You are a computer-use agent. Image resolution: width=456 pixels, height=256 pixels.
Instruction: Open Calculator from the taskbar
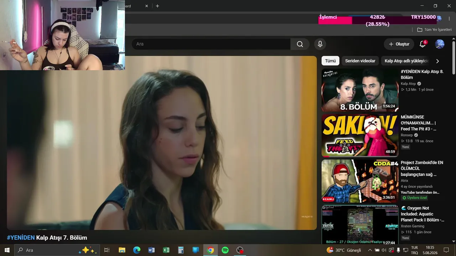[x=181, y=250]
